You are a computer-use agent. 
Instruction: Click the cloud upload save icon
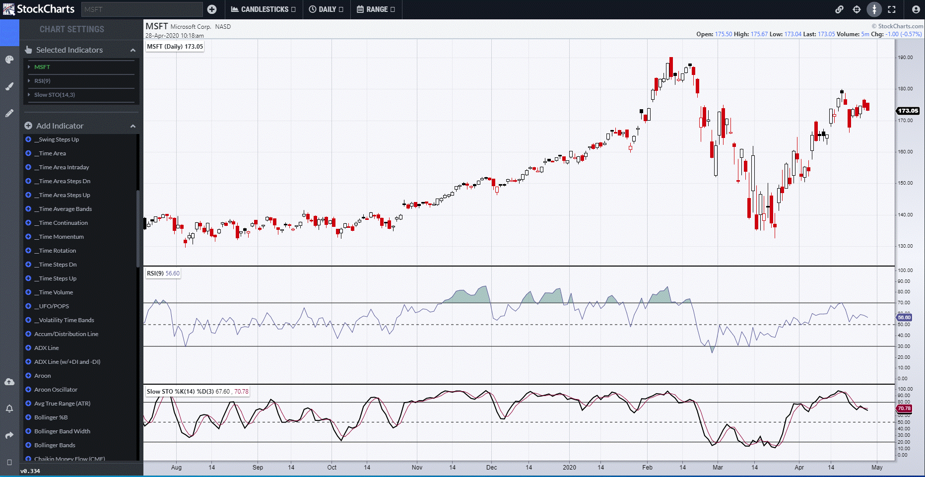click(x=9, y=382)
